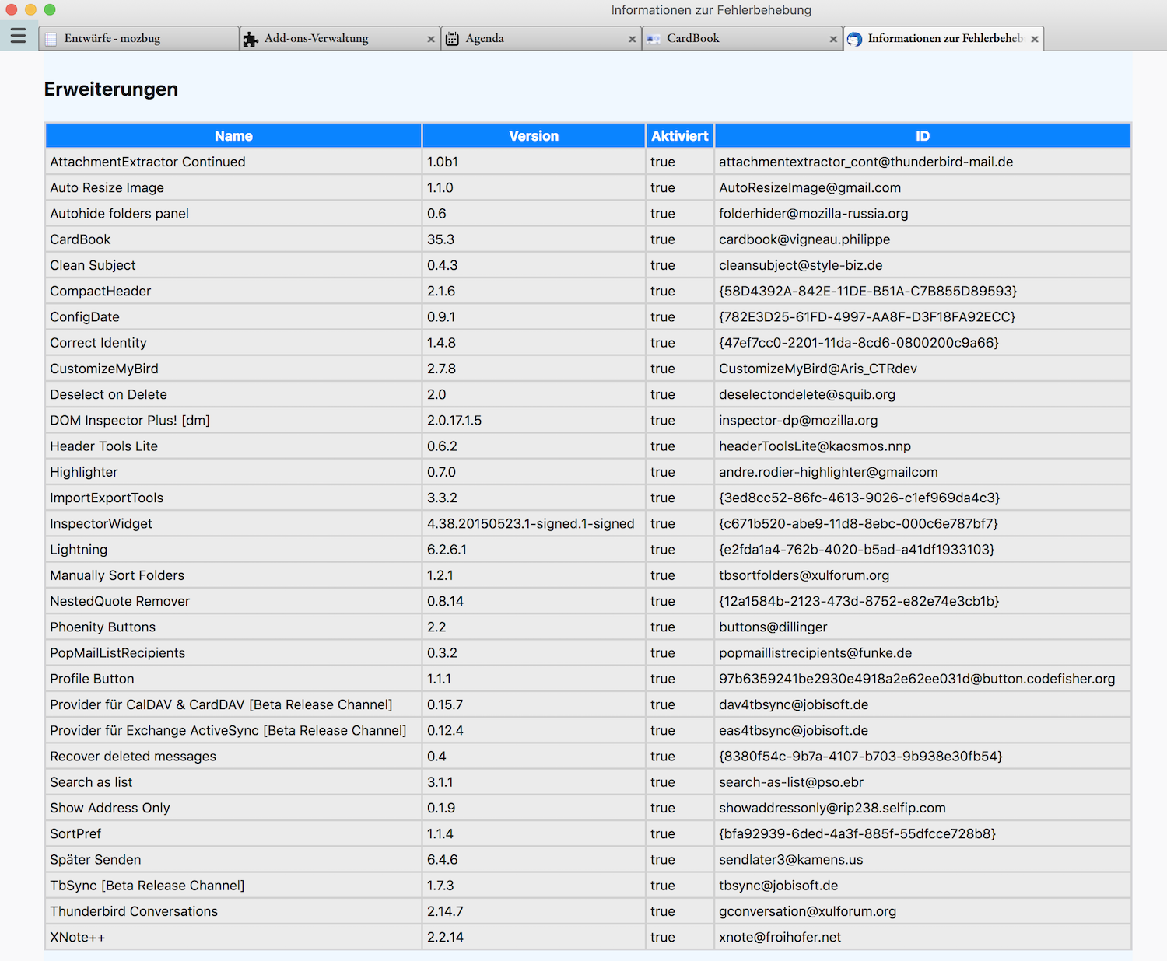The height and width of the screenshot is (961, 1167).
Task: Click CardBook in the extensions table
Action: (x=233, y=239)
